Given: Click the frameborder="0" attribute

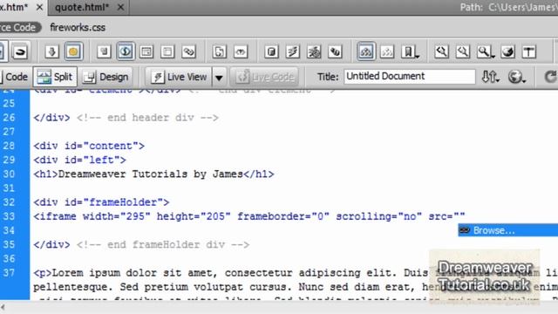Looking at the screenshot, I should (x=283, y=216).
